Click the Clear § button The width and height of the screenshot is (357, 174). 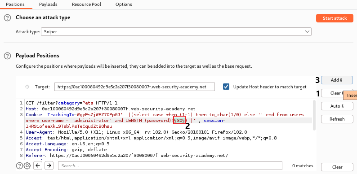click(x=337, y=93)
